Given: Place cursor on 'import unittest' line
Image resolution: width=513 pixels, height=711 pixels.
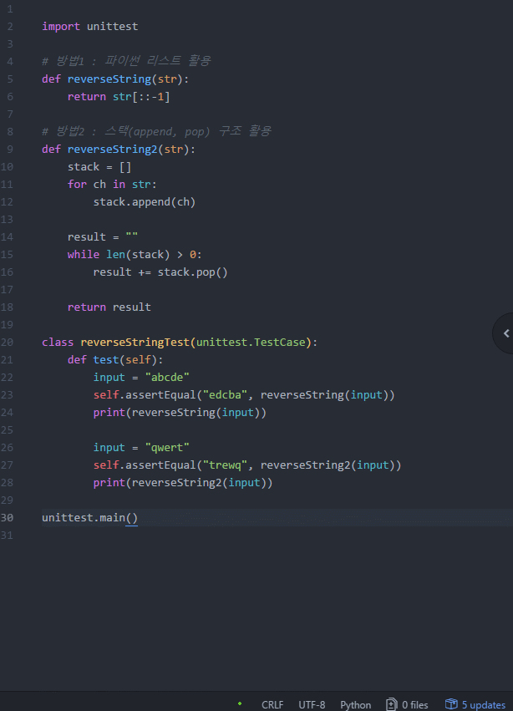Looking at the screenshot, I should [89, 26].
